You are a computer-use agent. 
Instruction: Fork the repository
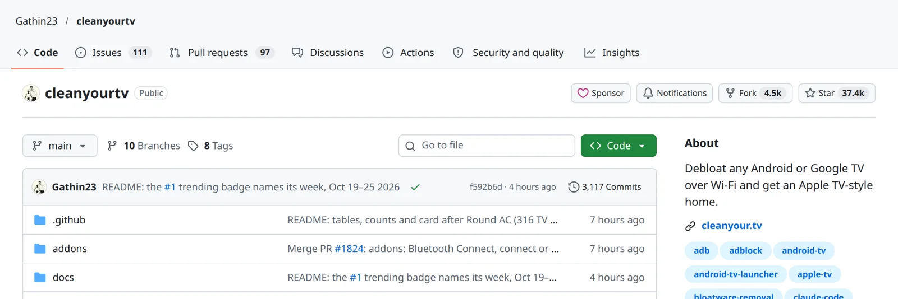point(755,93)
